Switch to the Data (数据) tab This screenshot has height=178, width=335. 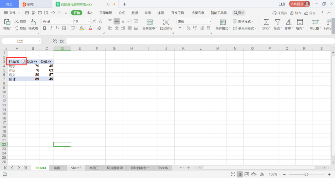click(x=134, y=13)
